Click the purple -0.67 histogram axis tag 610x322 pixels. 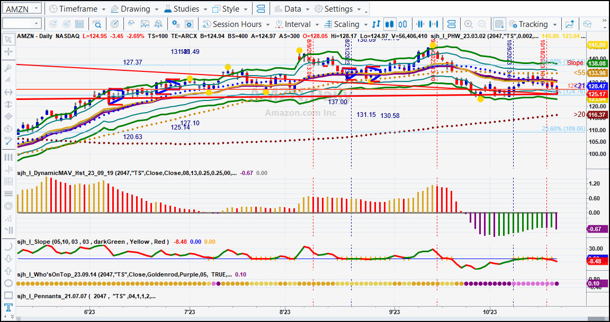click(x=597, y=229)
